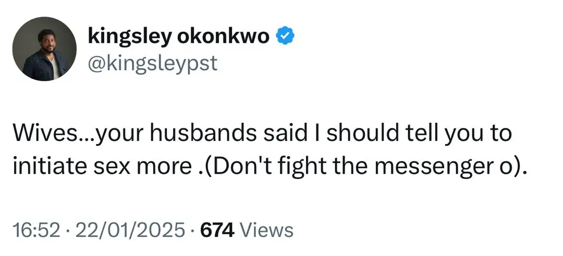Screen dimensions: 563x256
Task: Click the phrase "initiate sex more"
Action: [100, 168]
